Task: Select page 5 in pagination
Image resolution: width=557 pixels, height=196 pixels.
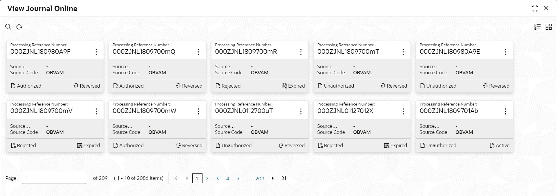Action: tap(238, 179)
